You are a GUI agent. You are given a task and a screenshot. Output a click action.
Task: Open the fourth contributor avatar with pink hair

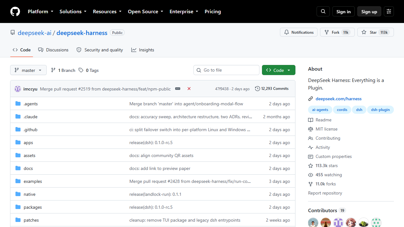click(351, 223)
